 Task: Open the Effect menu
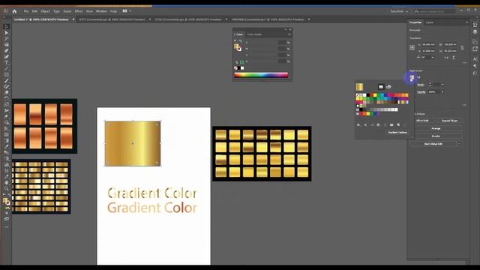(79, 11)
